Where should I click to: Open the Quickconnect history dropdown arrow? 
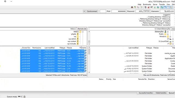pos(84,11)
